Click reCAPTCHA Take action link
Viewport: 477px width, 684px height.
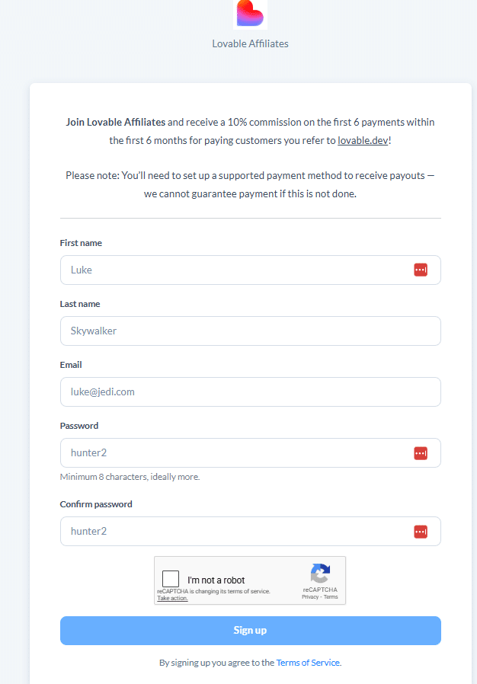[x=172, y=599]
